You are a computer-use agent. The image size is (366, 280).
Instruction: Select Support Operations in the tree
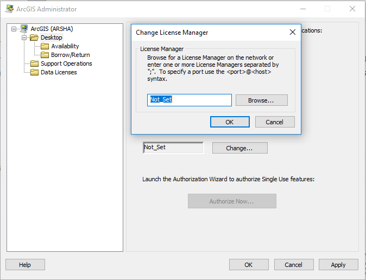pos(66,63)
